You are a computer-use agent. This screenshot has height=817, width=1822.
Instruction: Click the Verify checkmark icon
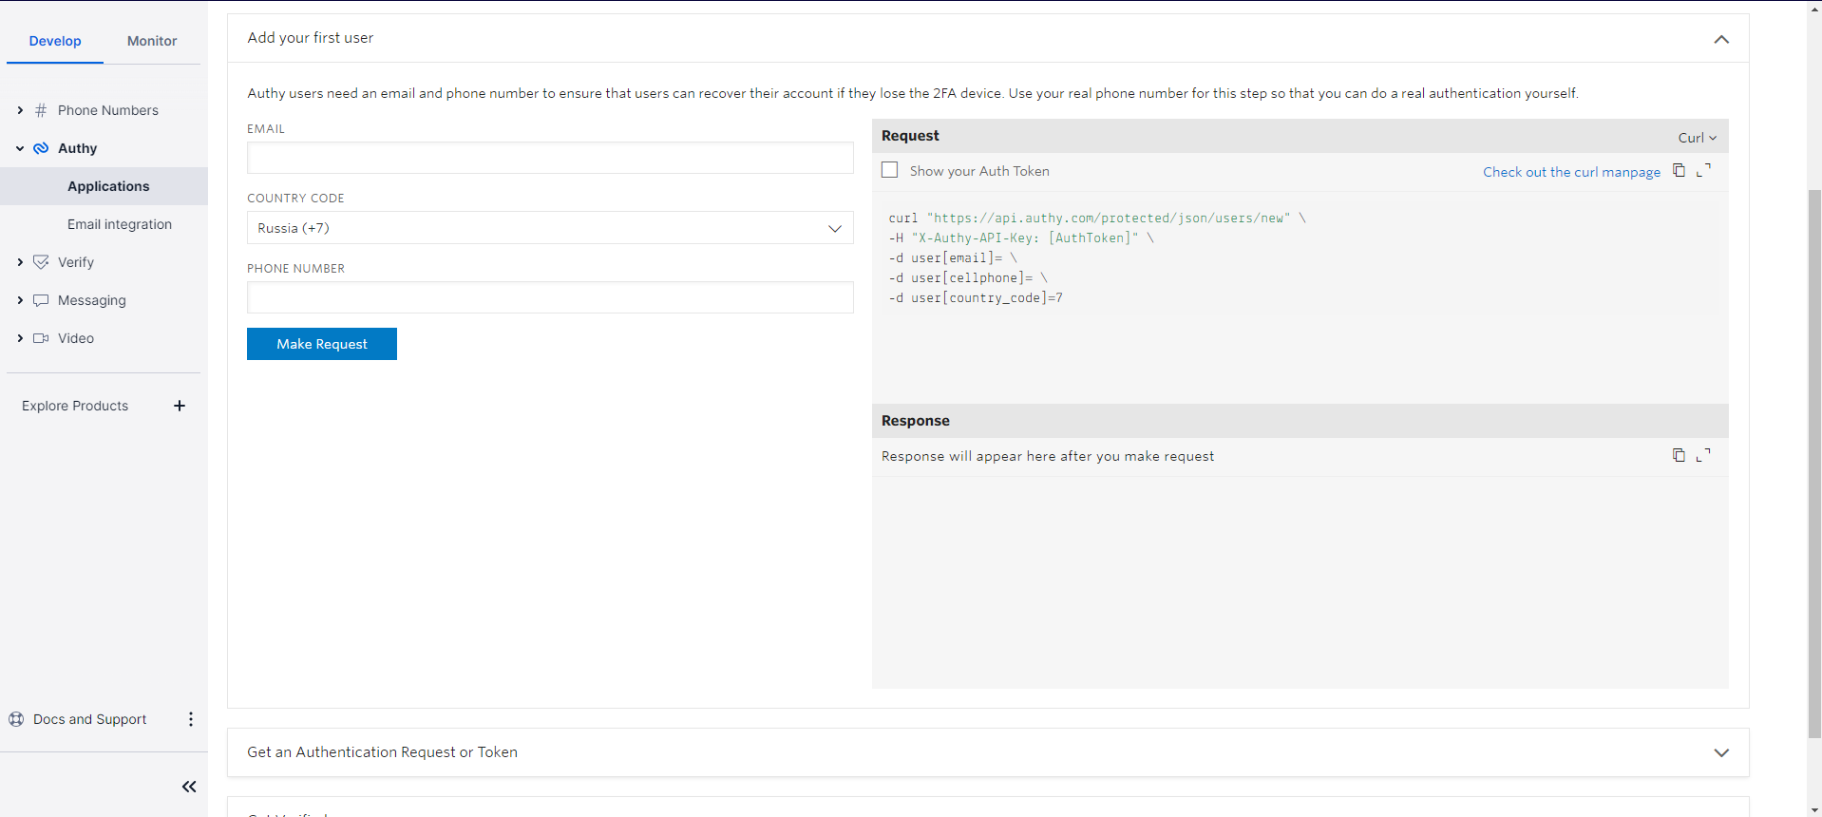click(x=41, y=262)
